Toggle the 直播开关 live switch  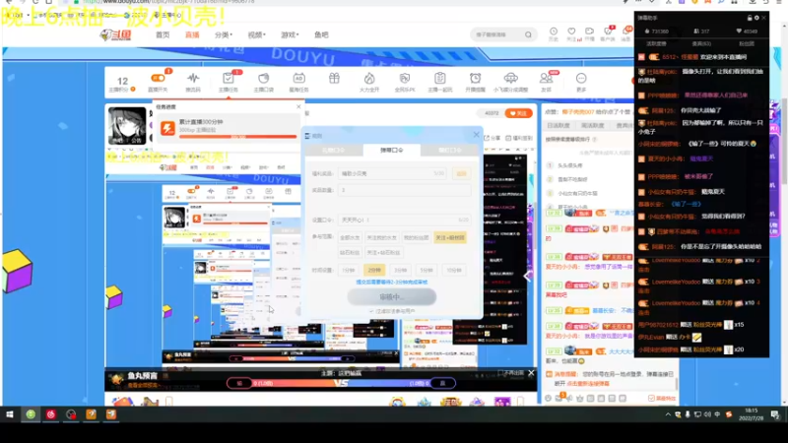tap(158, 79)
